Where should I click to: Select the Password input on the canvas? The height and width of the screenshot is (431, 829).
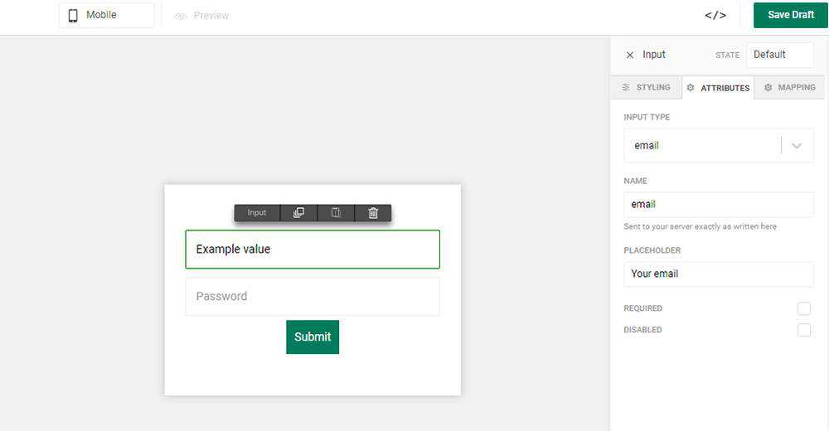[x=313, y=297]
